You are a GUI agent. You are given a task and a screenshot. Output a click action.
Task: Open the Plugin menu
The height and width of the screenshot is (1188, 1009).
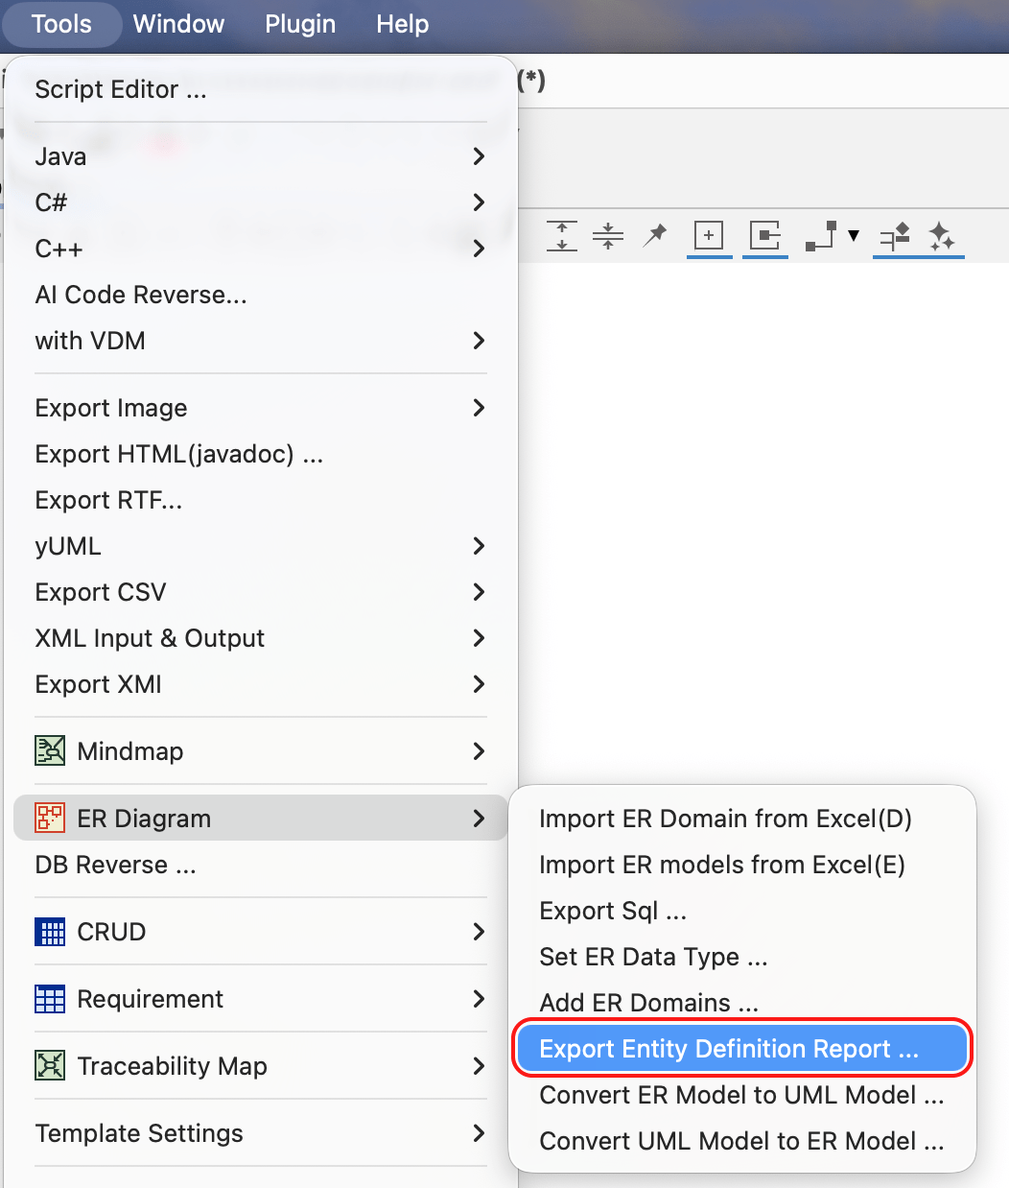(299, 24)
